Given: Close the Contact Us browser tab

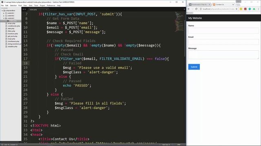Looking at the screenshot, I should click(233, 4).
